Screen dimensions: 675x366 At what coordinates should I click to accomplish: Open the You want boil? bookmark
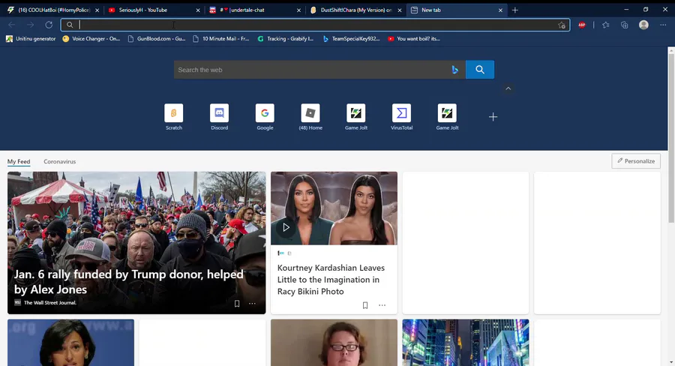414,39
